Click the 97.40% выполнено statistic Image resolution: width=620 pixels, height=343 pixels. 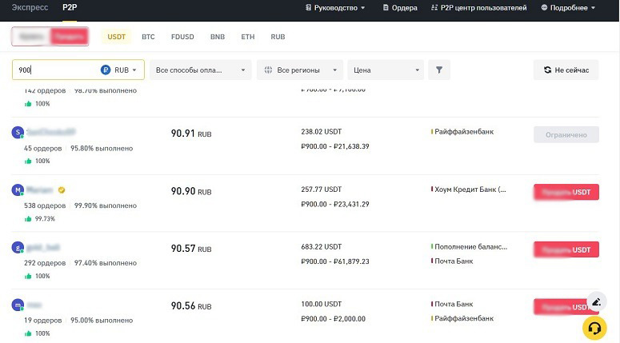(x=106, y=263)
